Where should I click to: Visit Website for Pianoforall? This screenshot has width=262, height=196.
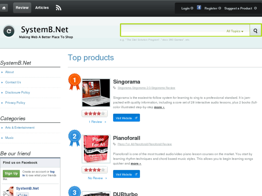coord(126,174)
